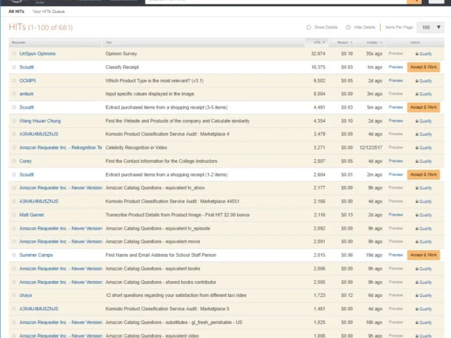Accept & Work on receipt 3-5 items

pos(423,108)
